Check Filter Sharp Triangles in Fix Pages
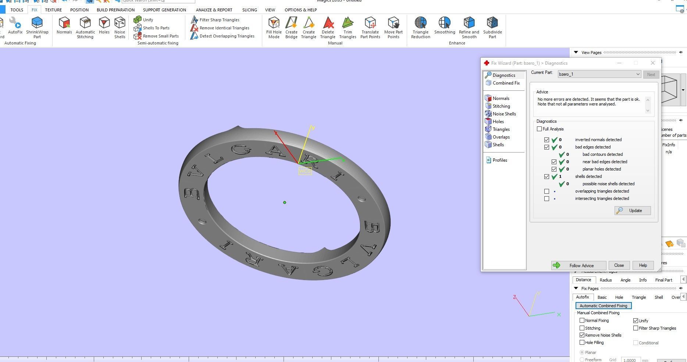The image size is (687, 362). 636,328
